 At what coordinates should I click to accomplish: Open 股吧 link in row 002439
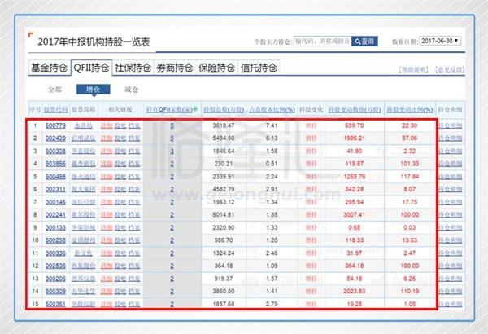click(x=120, y=138)
